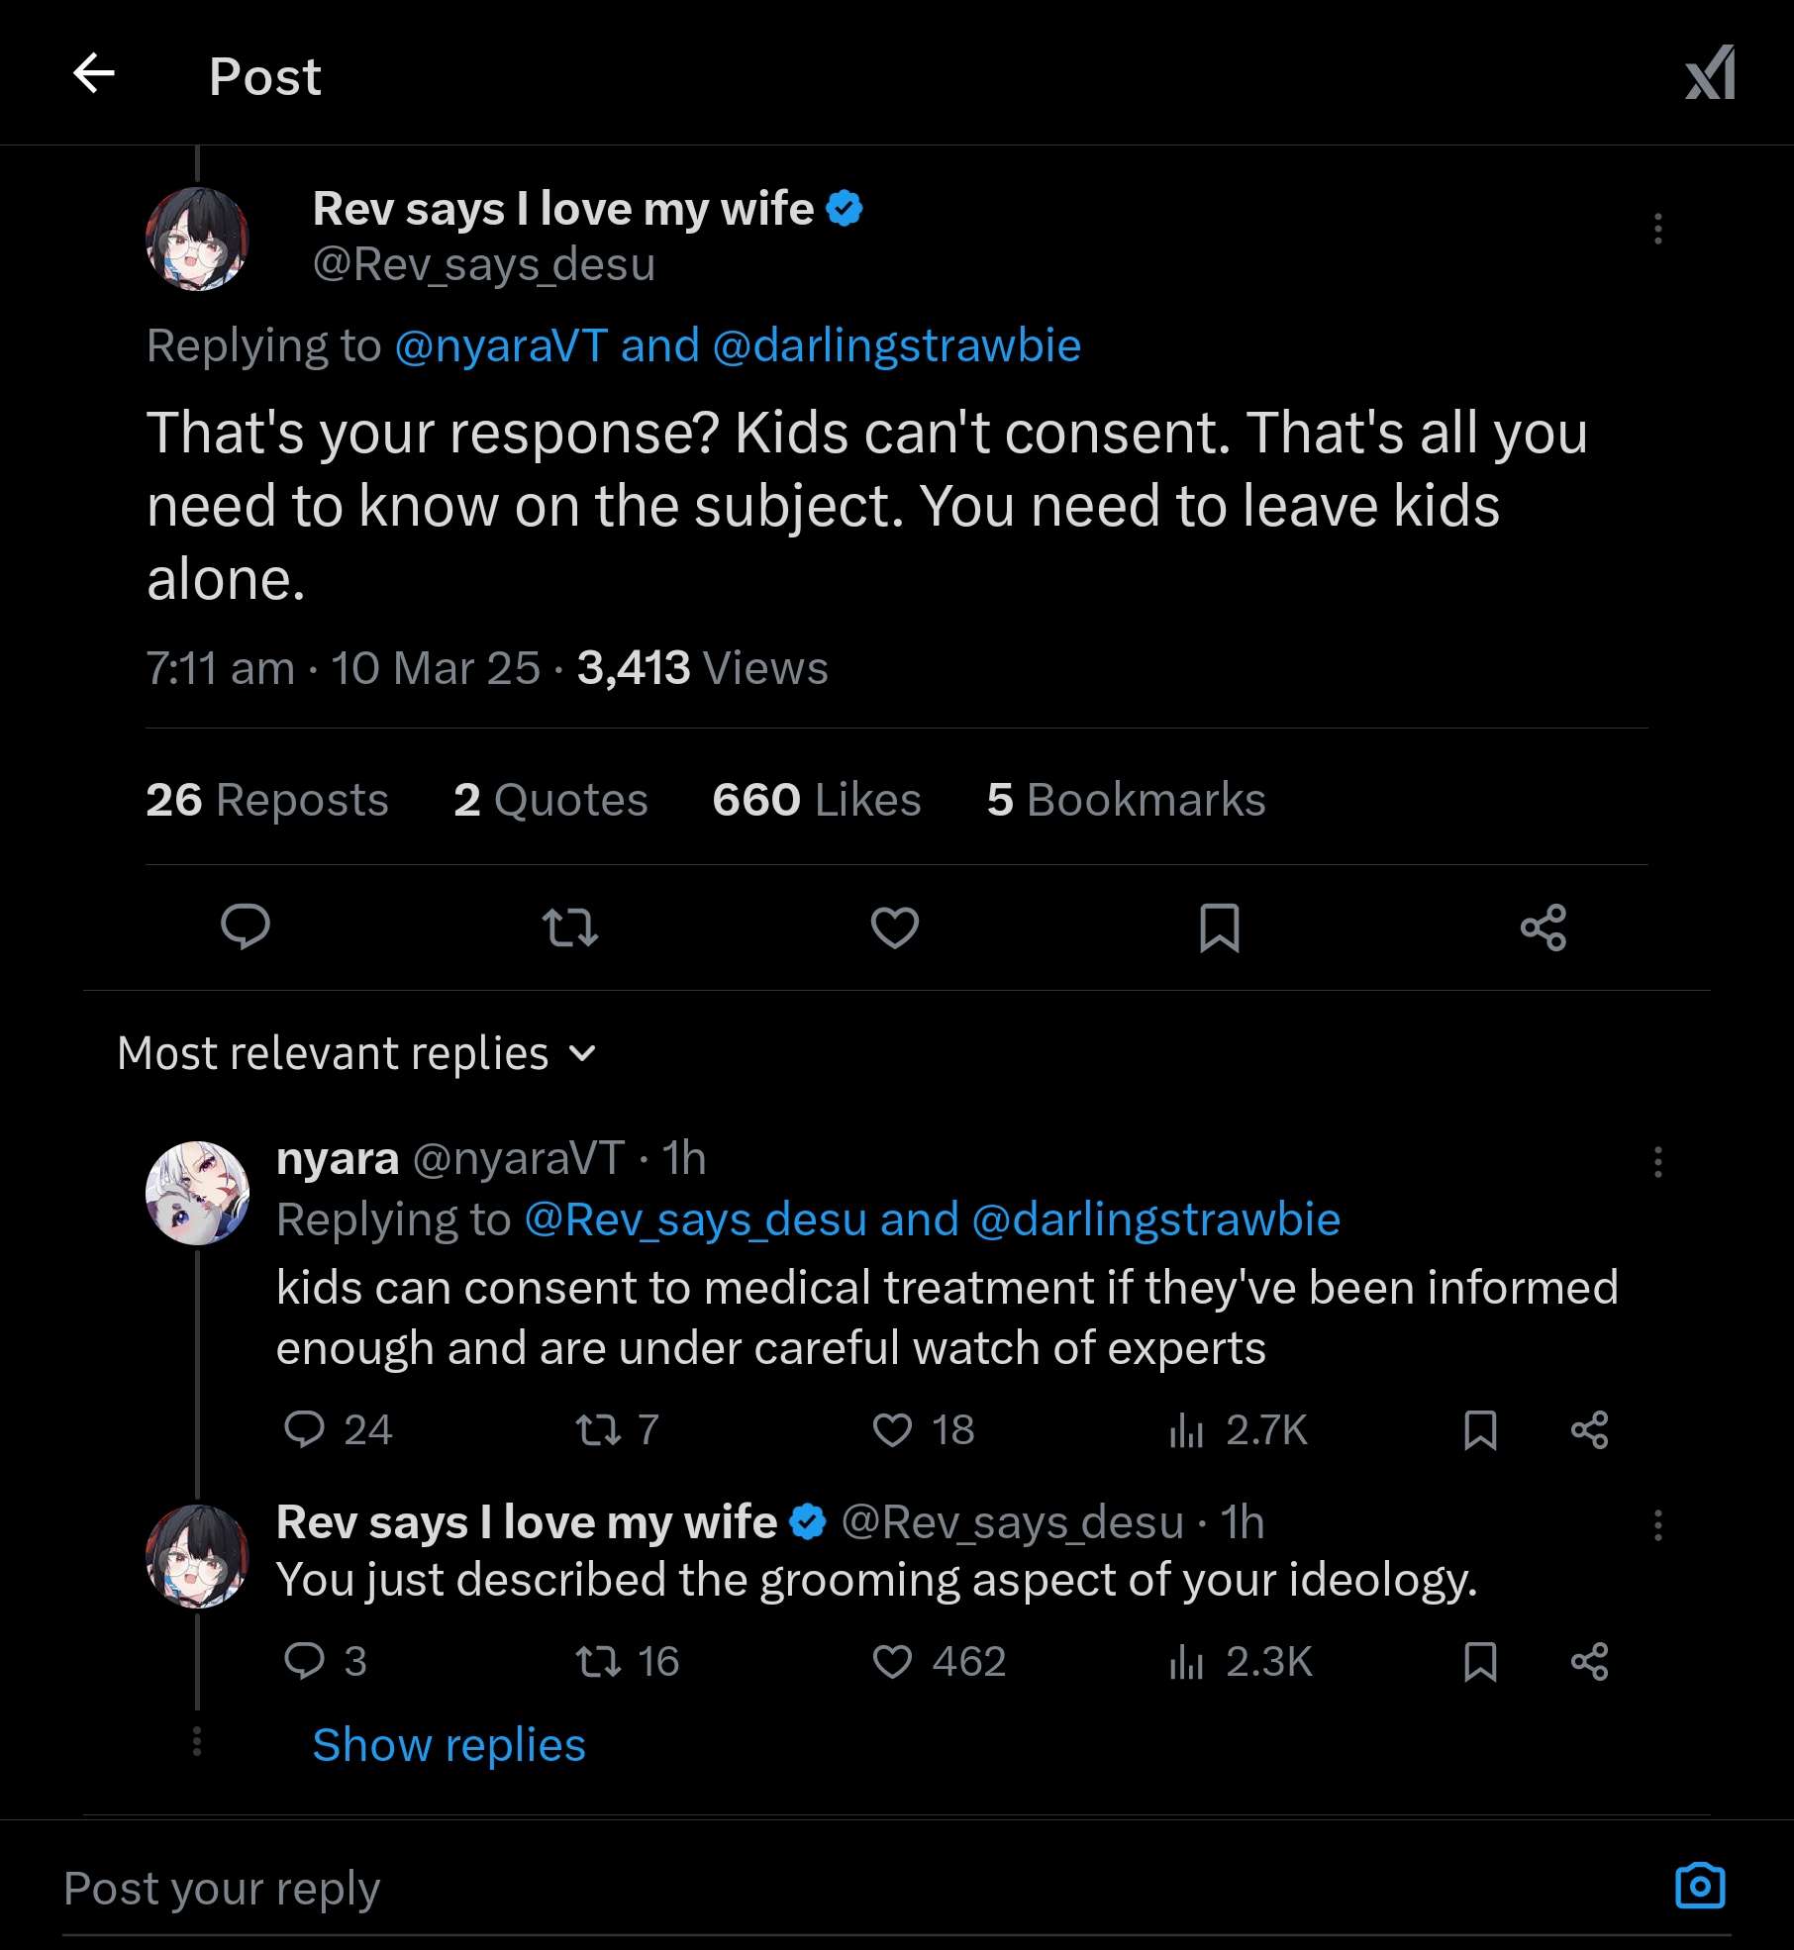Screen dimensions: 1794x1950
Task: View the 660 Likes list
Action: click(816, 800)
